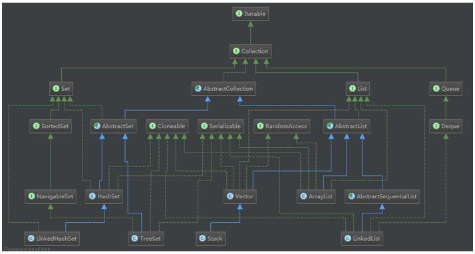The width and height of the screenshot is (475, 254).
Task: Select the Queue label text
Action: 450,88
